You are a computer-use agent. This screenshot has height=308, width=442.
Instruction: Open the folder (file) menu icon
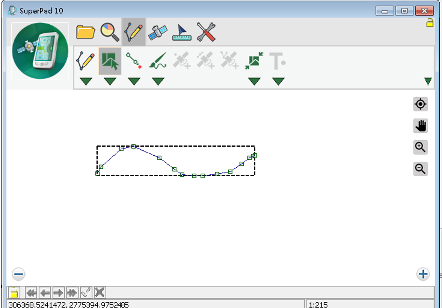tap(86, 32)
